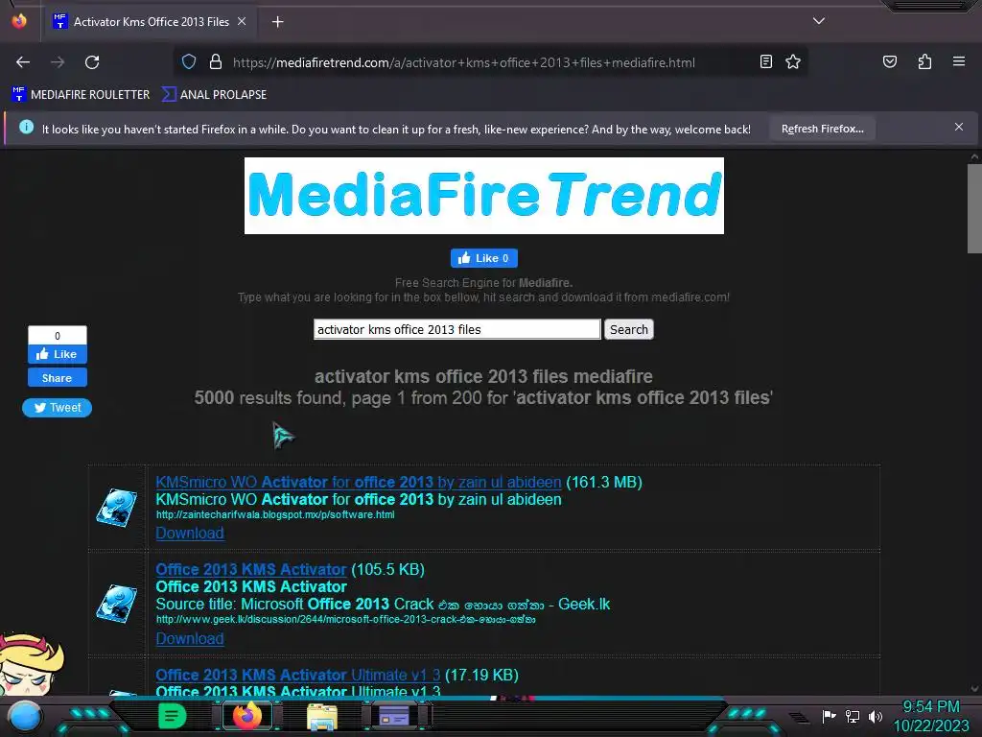This screenshot has width=982, height=737.
Task: Download the Office 2013 KMS Activator file
Action: tap(190, 638)
